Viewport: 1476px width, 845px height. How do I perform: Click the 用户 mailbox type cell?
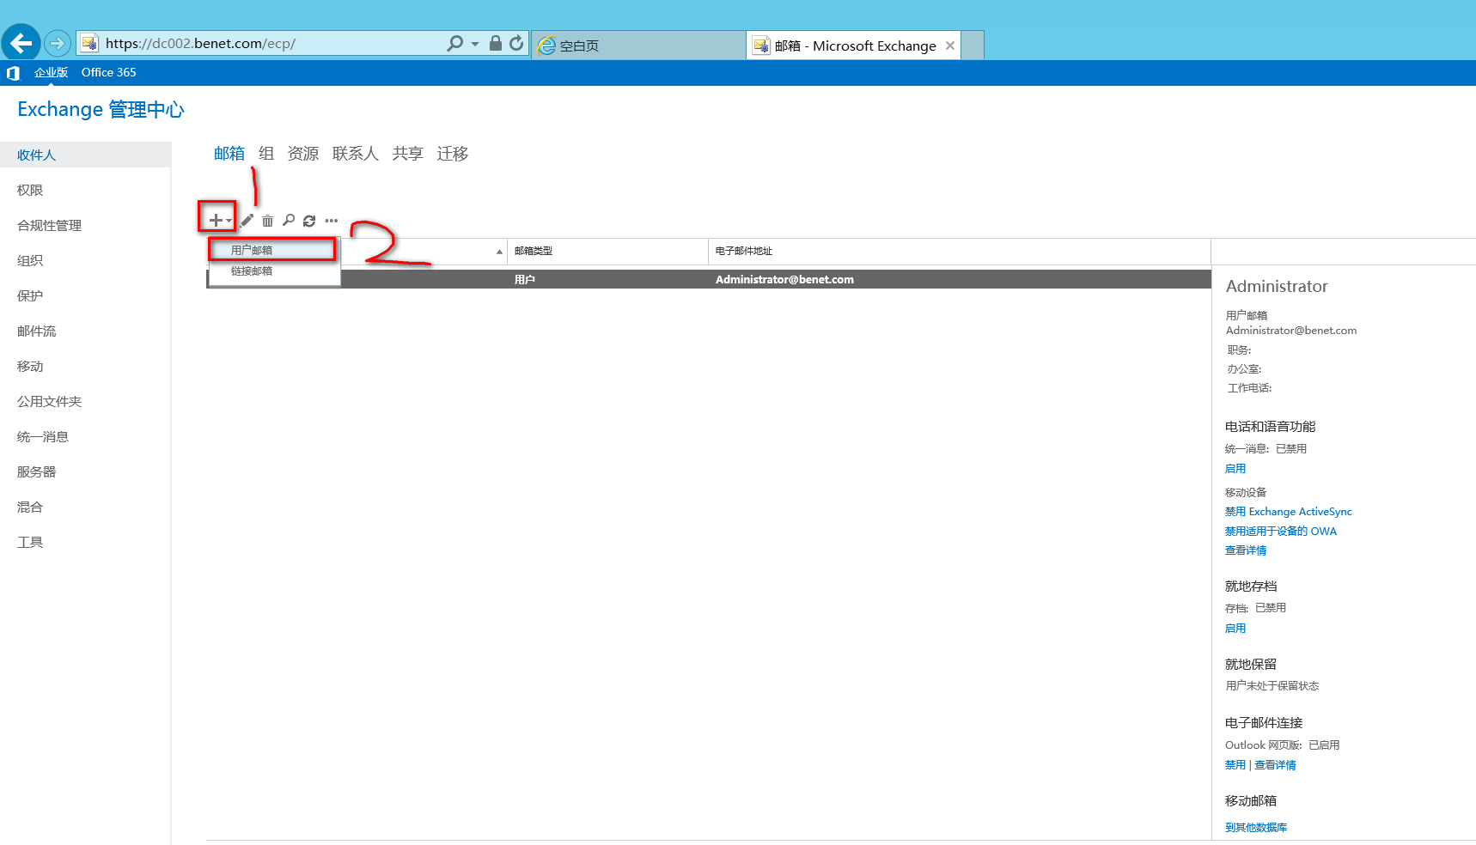525,280
